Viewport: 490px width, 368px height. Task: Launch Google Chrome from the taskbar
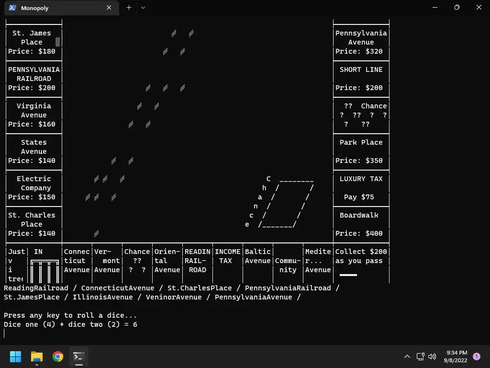pyautogui.click(x=58, y=356)
